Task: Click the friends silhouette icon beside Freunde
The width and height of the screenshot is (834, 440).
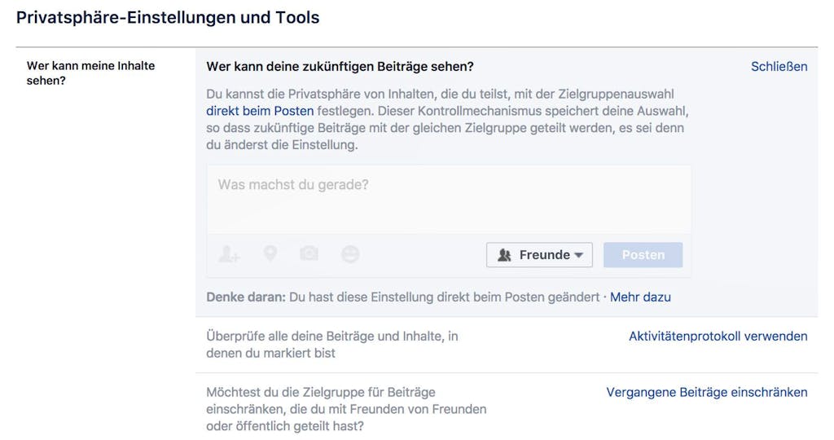Action: [x=504, y=255]
